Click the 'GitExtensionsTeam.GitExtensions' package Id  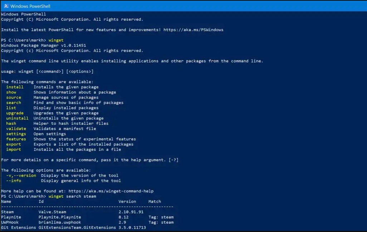pos(77,227)
